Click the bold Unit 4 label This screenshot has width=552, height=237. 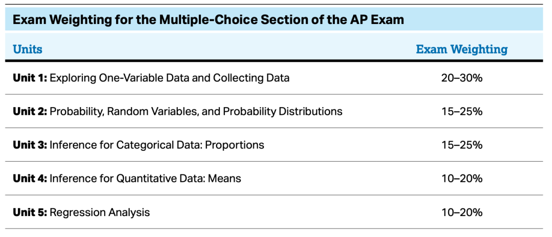[x=30, y=178]
